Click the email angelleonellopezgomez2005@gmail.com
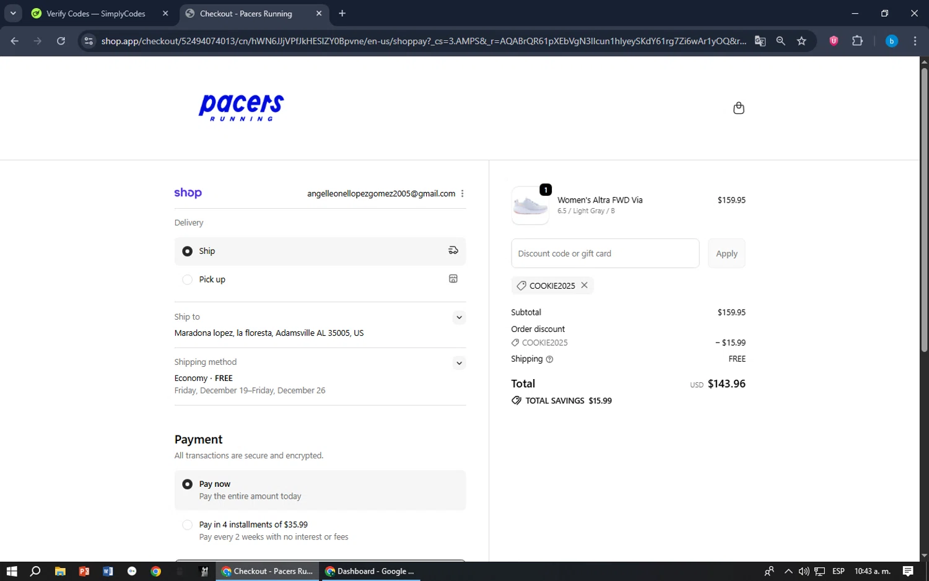The width and height of the screenshot is (929, 581). point(381,194)
